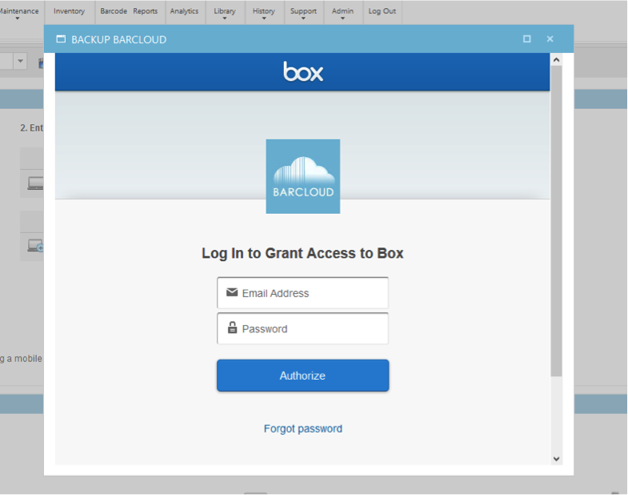Click Log Out in the top menu
This screenshot has width=628, height=495.
tap(382, 11)
